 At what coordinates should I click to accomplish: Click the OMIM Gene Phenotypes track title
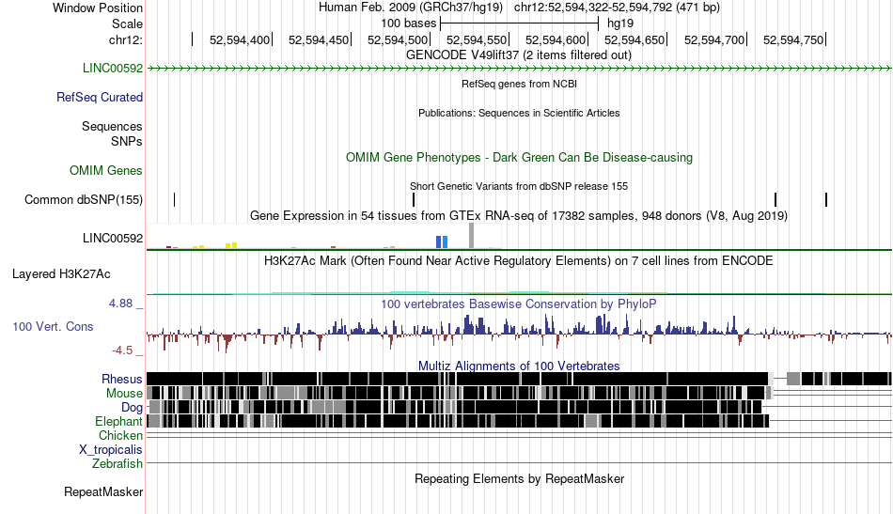pos(520,158)
